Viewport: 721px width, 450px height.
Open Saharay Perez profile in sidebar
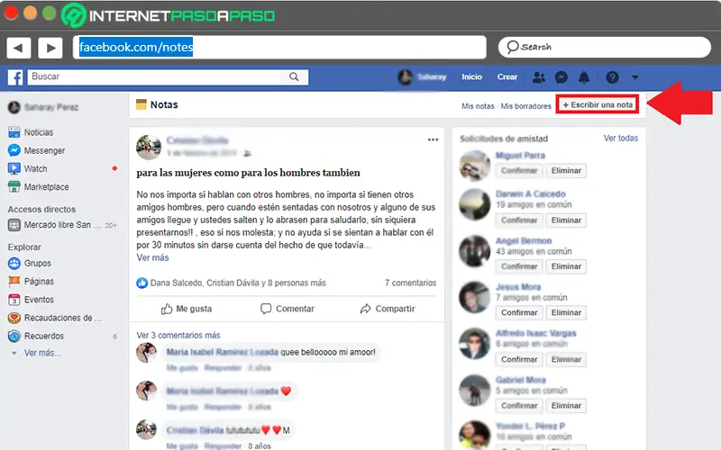click(43, 107)
